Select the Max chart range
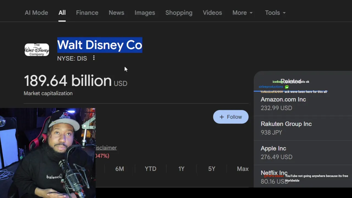 243,169
